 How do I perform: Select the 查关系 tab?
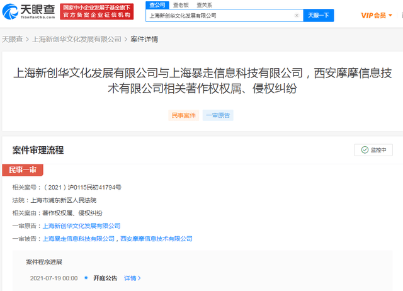(x=204, y=5)
